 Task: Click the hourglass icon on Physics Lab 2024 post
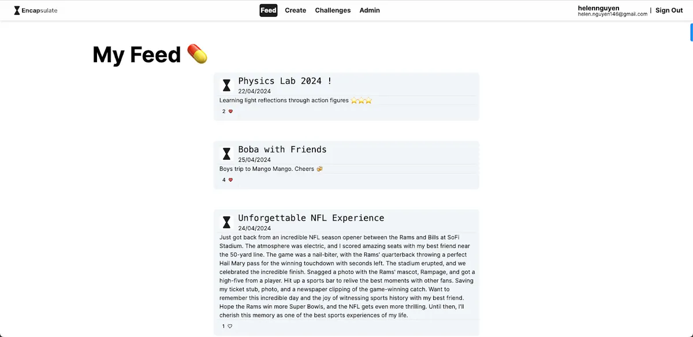[226, 85]
